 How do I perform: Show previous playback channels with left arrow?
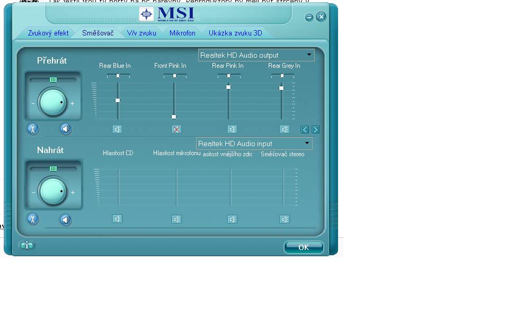coord(304,129)
